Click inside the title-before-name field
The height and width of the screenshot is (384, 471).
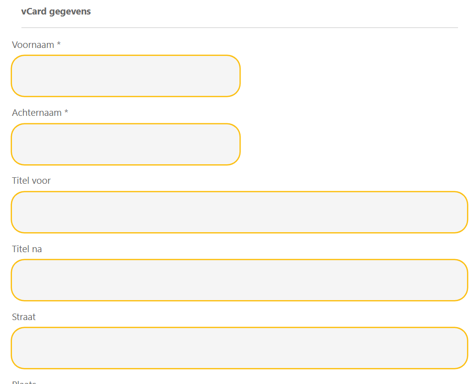tap(239, 212)
